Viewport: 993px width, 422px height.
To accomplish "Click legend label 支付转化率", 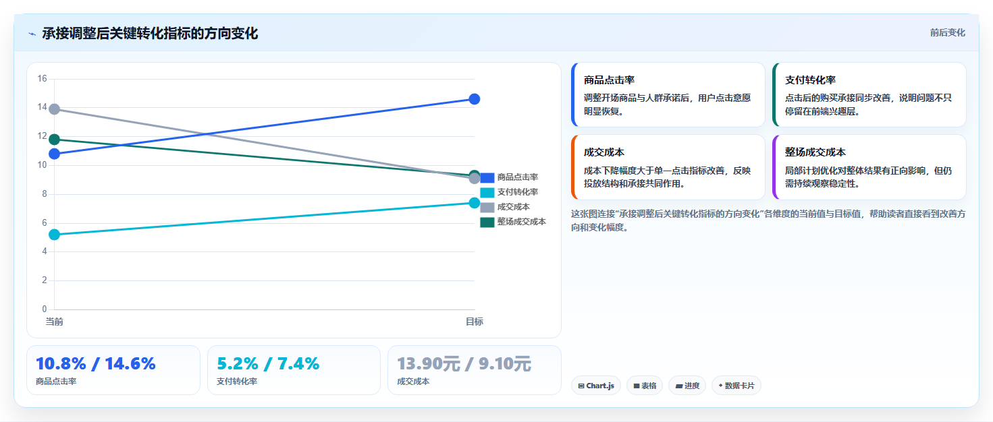I will coord(518,192).
